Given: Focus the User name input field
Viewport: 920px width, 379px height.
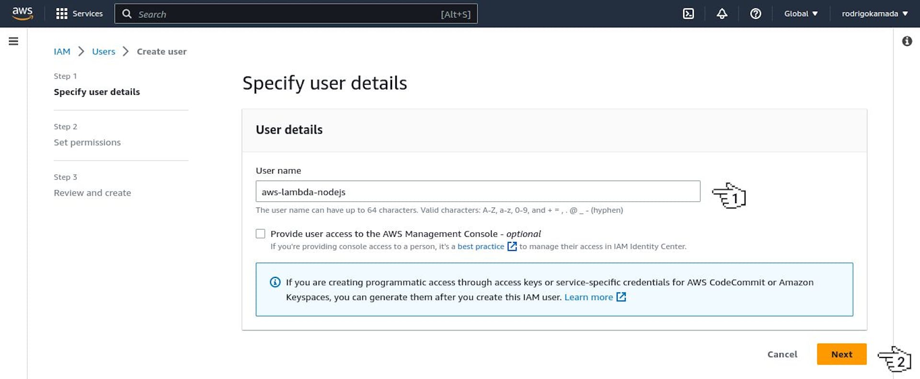Looking at the screenshot, I should (477, 192).
